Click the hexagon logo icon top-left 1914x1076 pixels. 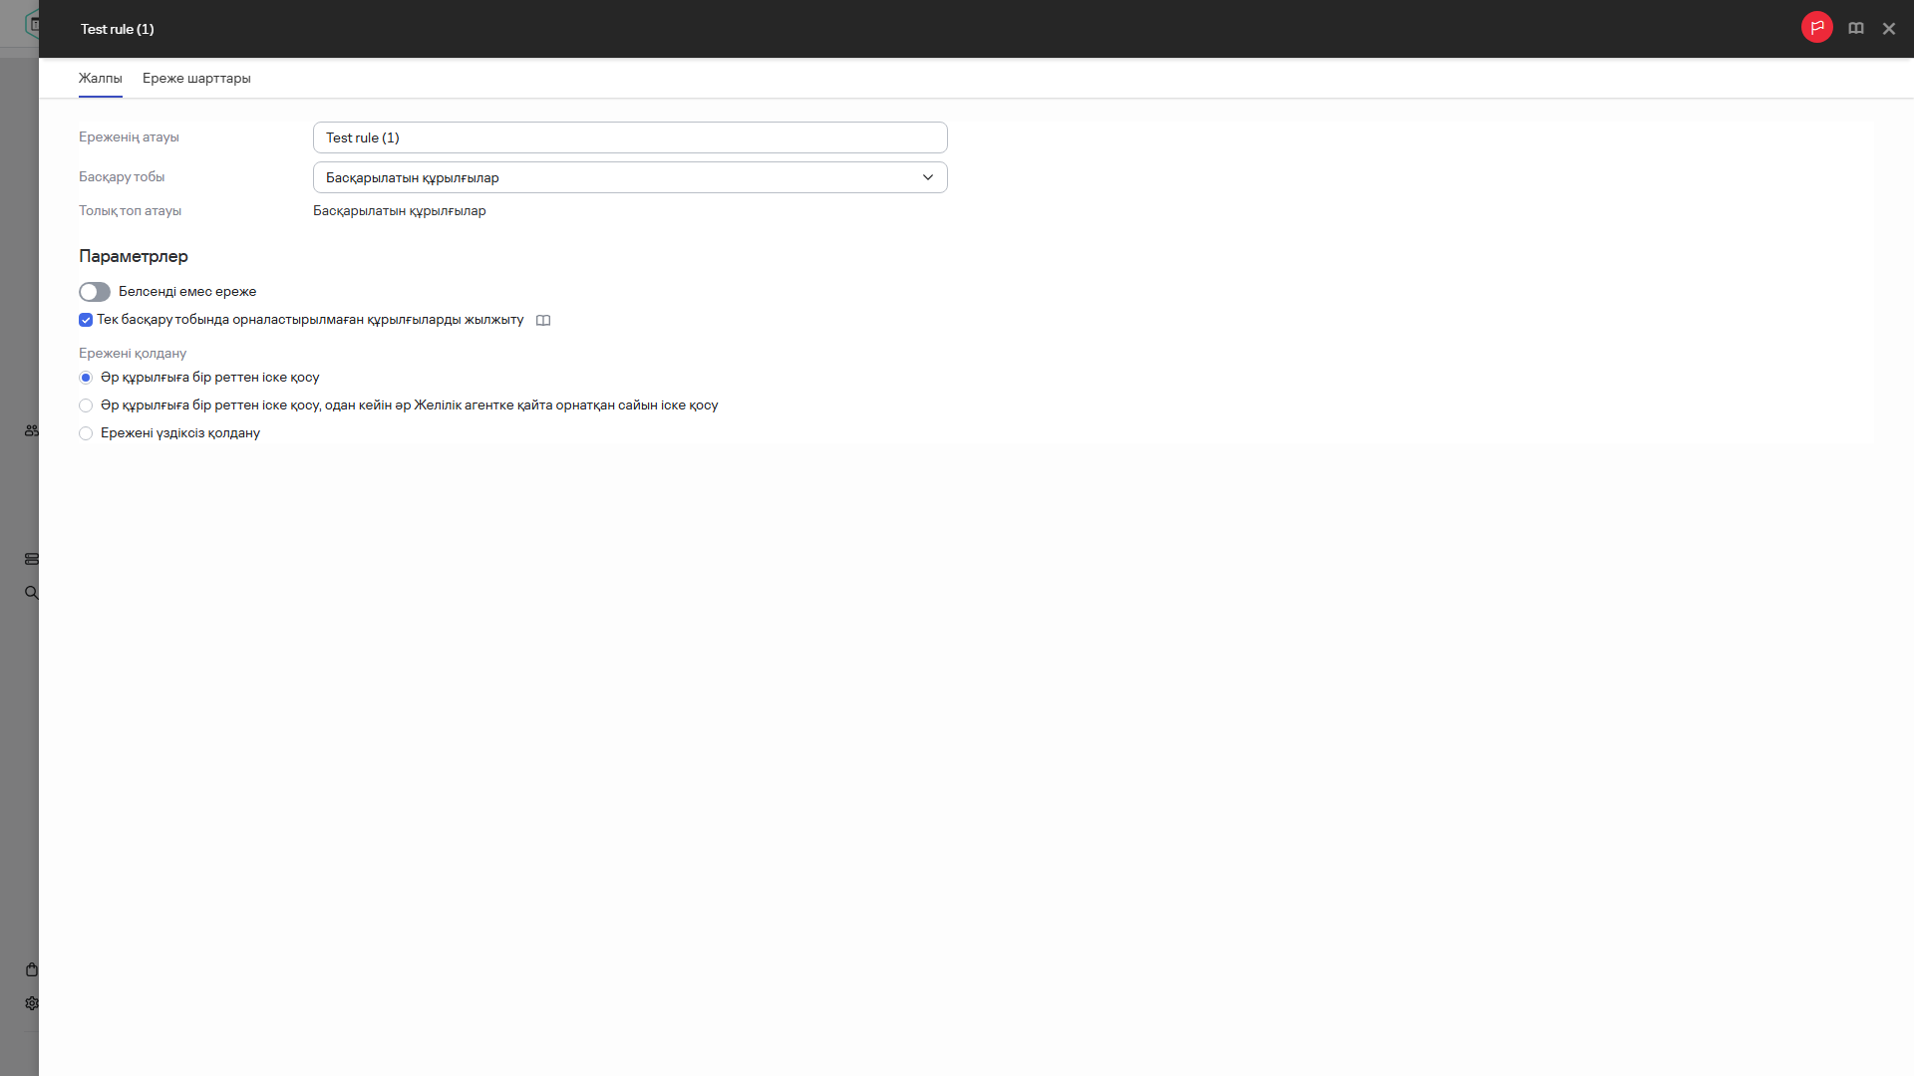point(33,23)
